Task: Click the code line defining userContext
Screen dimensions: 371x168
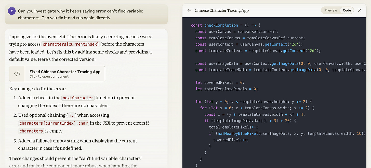Action: coord(249,44)
